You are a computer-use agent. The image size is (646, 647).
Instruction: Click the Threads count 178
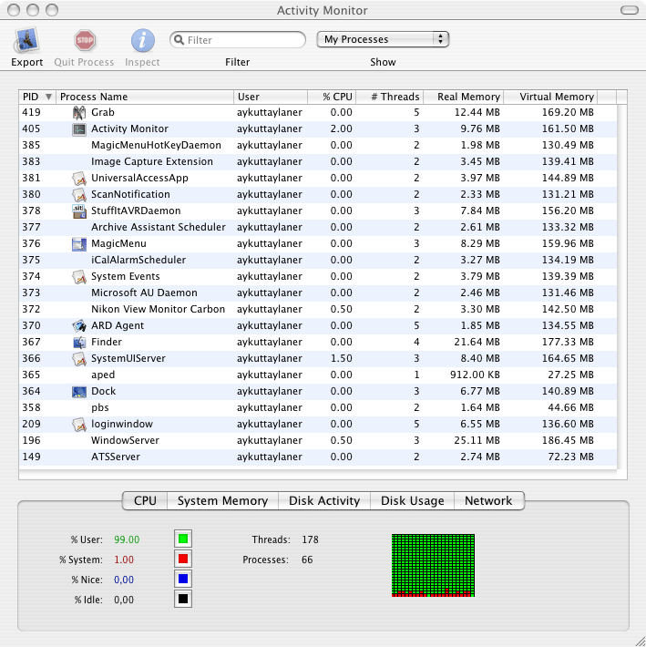pos(310,539)
